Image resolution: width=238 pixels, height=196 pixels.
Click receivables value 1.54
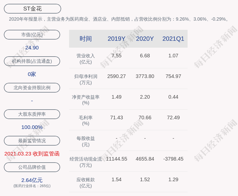pyautogui.click(x=116, y=179)
